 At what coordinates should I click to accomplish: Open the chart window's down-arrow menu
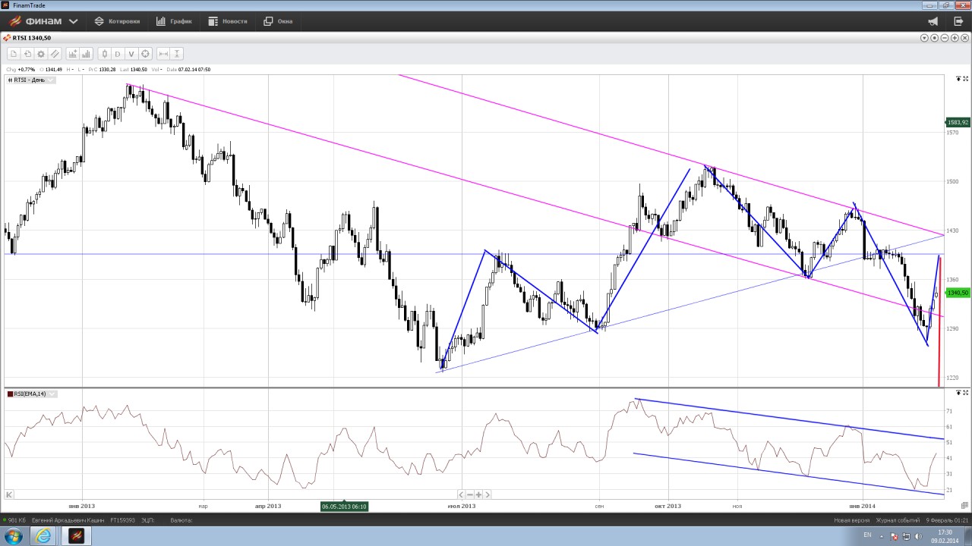click(x=925, y=38)
